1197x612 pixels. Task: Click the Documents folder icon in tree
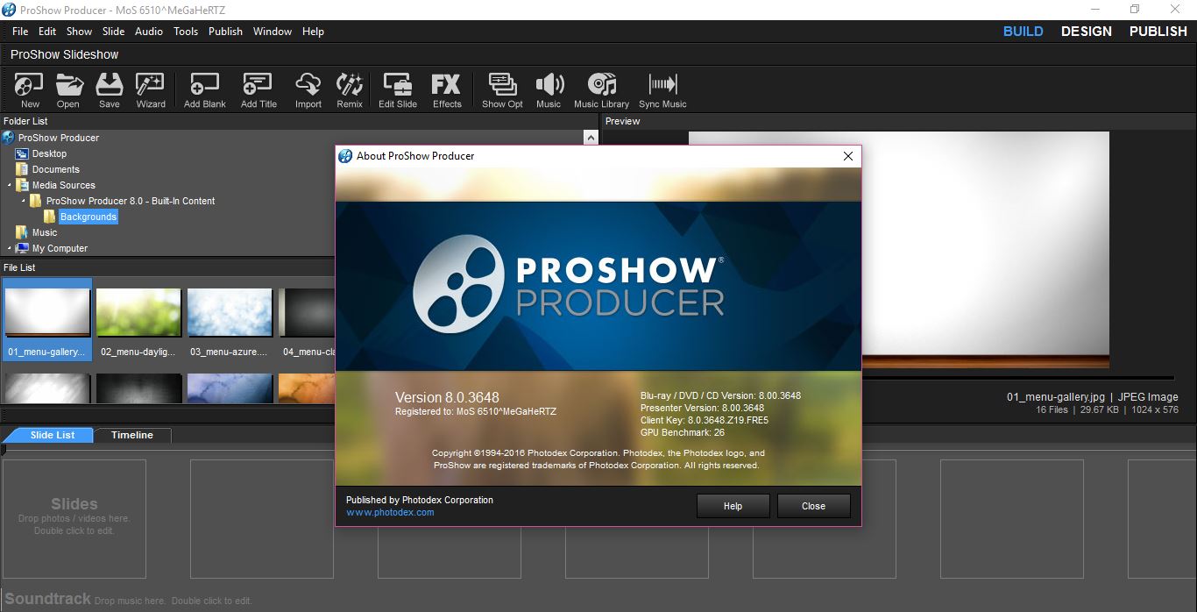point(22,169)
